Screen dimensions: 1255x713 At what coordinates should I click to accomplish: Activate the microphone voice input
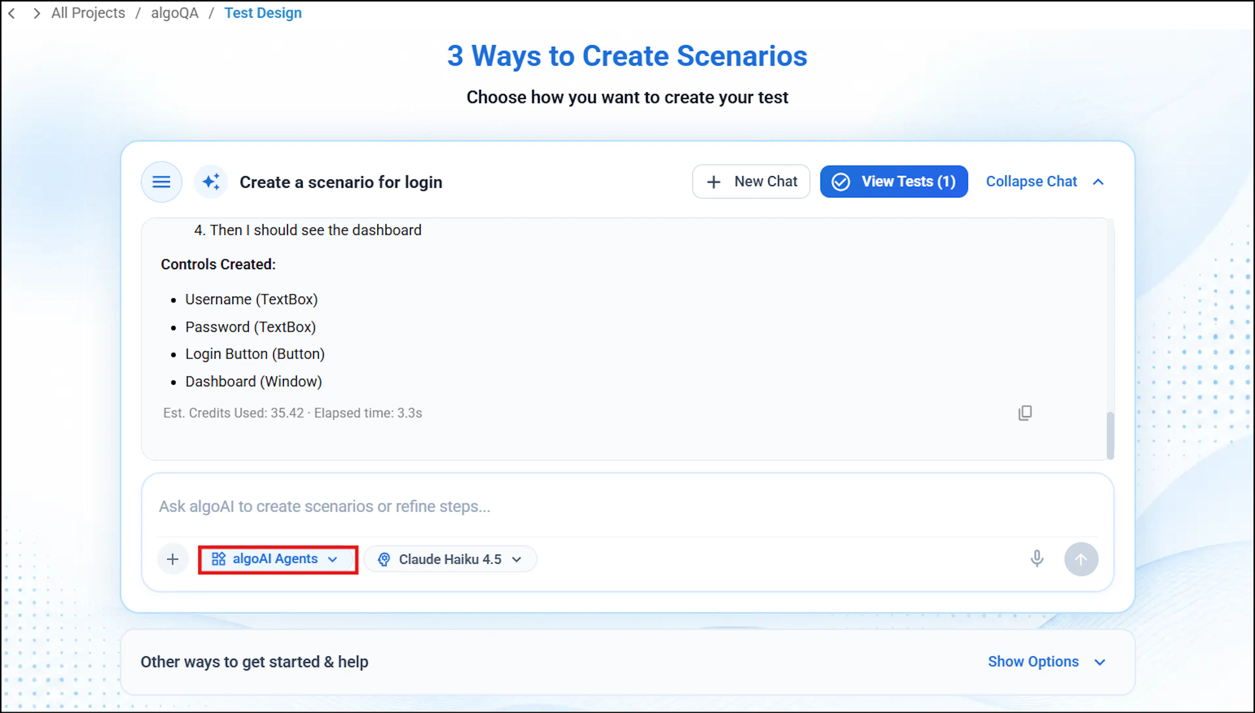[x=1037, y=559]
